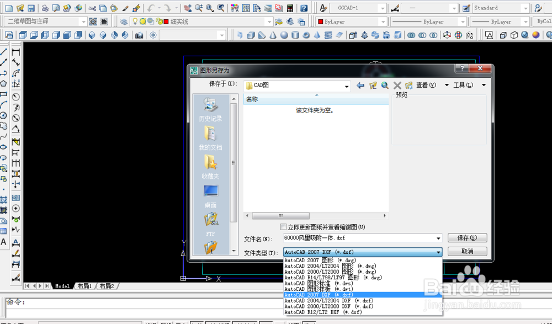Open the QuickCalc calculator icon
The height and width of the screenshot is (324, 552).
(x=290, y=8)
